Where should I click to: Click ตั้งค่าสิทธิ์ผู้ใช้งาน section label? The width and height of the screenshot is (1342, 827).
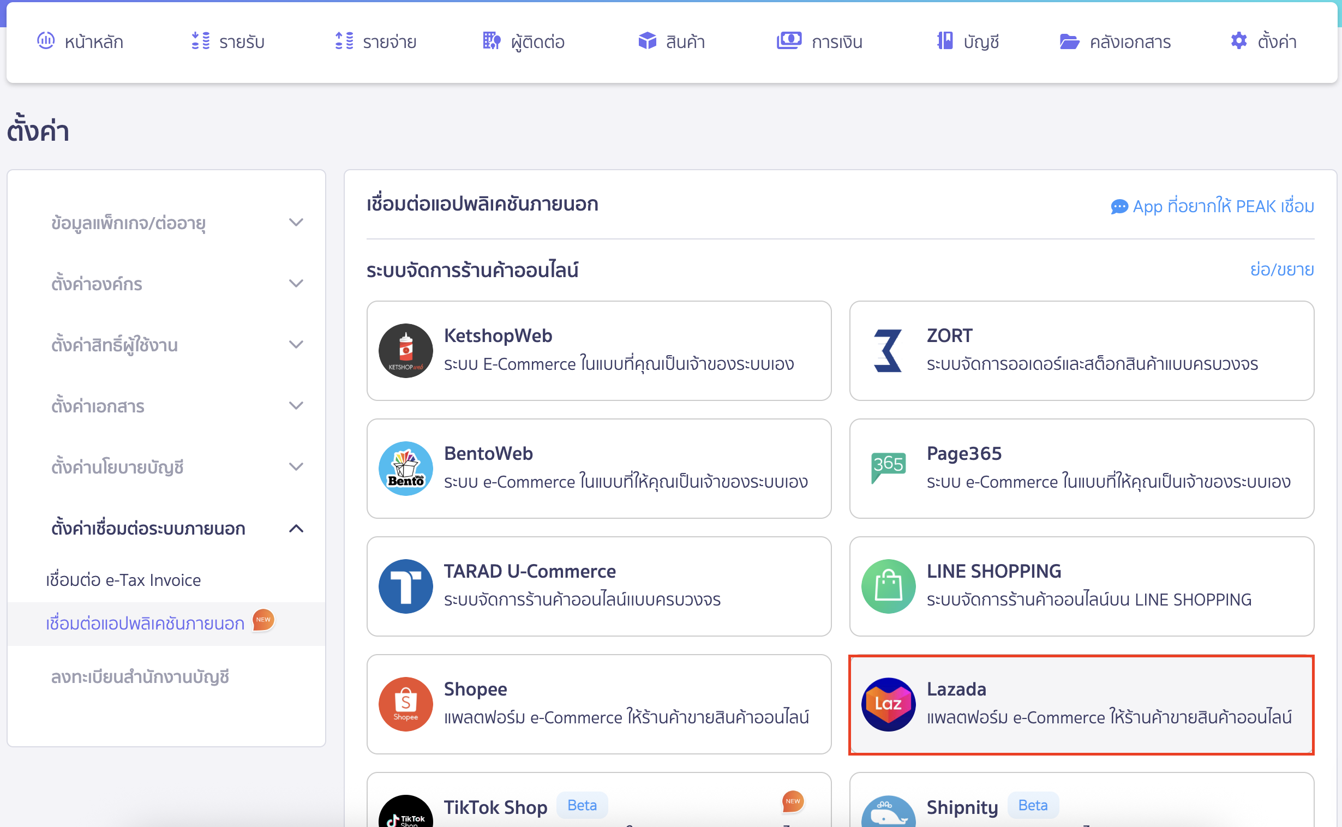click(x=115, y=345)
